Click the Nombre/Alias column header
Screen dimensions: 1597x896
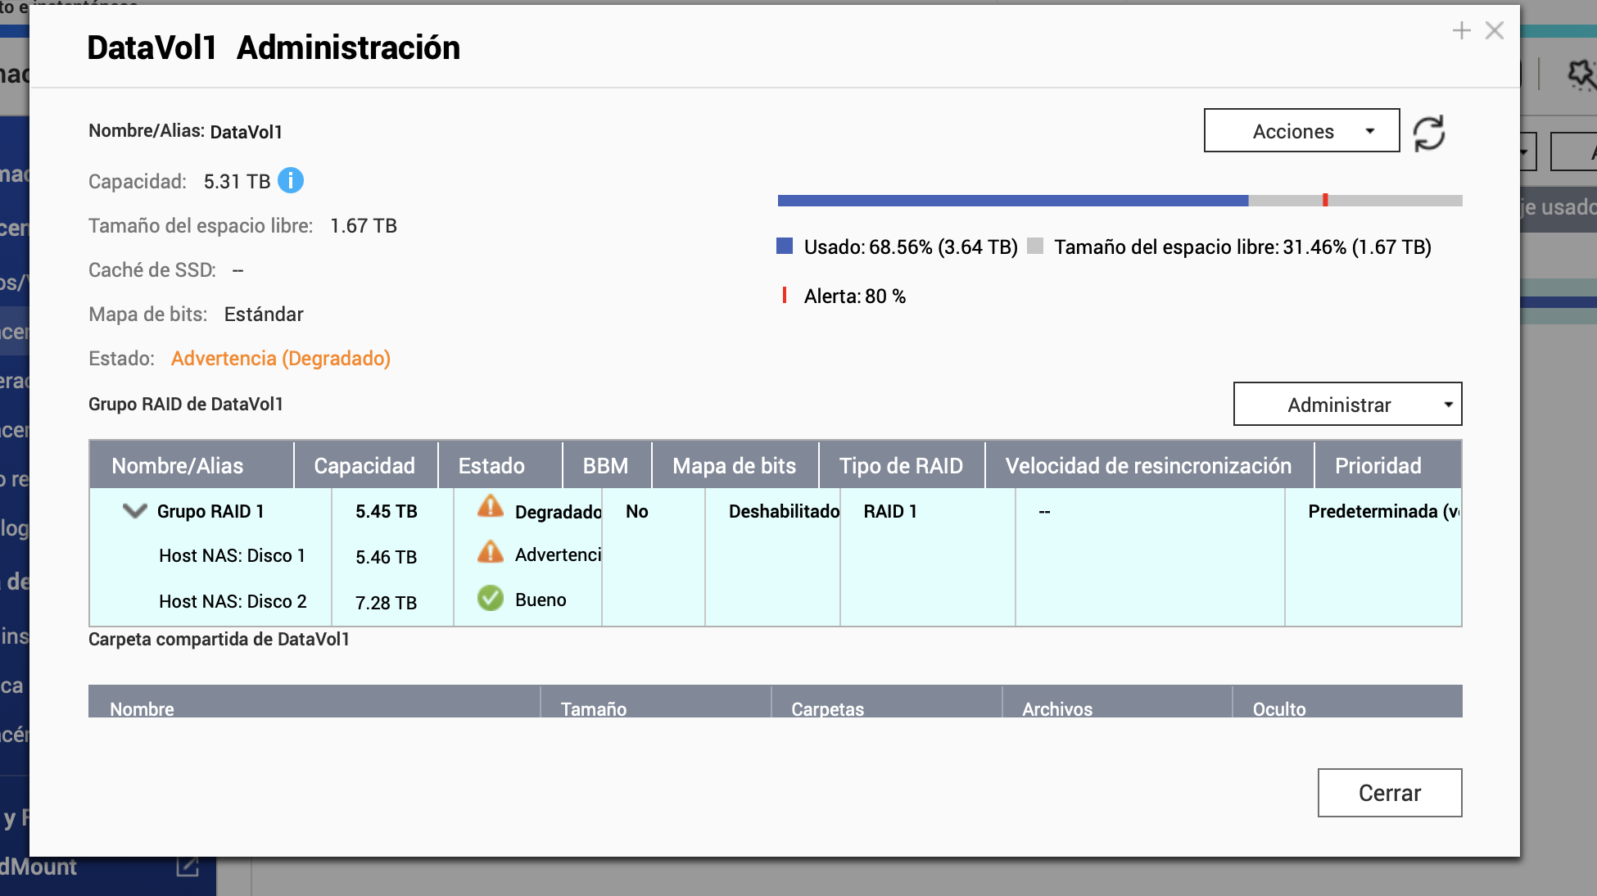click(x=178, y=466)
